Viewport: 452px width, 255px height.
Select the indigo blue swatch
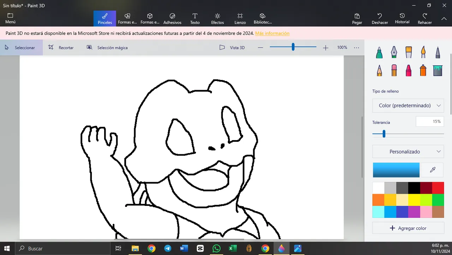click(x=402, y=212)
